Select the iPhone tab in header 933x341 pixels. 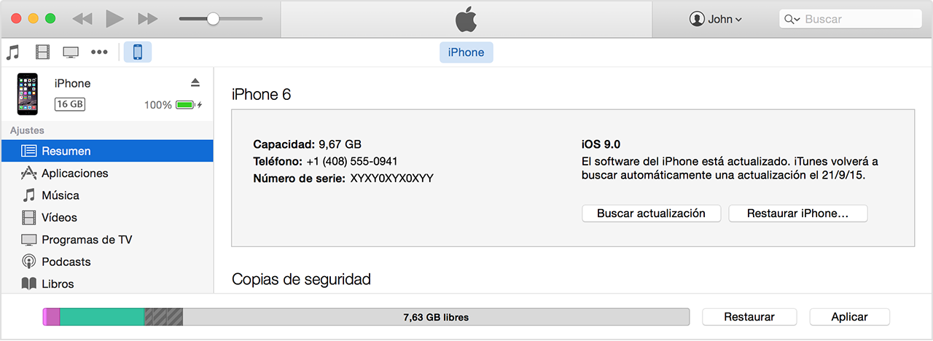pyautogui.click(x=466, y=52)
